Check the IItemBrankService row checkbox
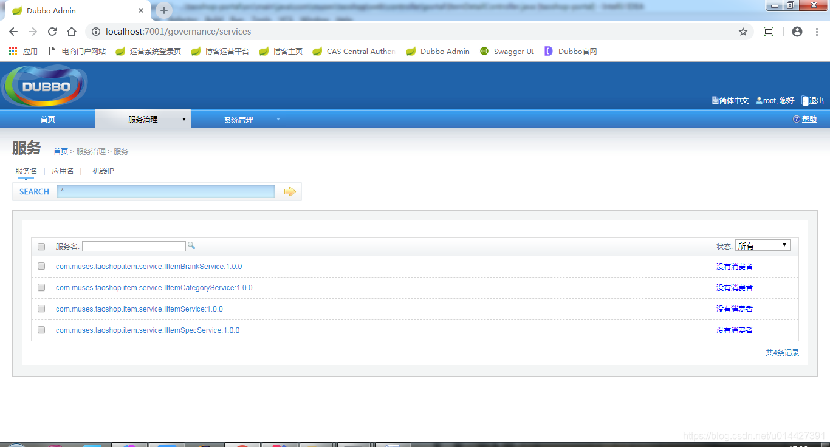Viewport: 830px width, 447px height. (41, 266)
